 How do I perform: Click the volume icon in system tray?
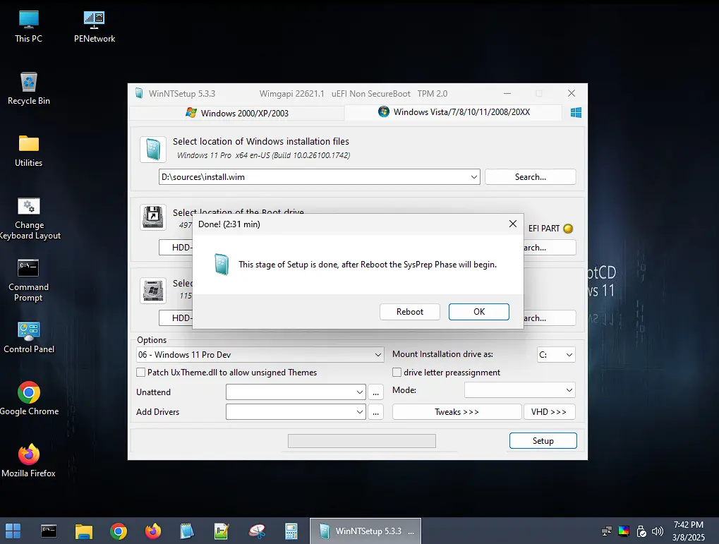pos(658,531)
